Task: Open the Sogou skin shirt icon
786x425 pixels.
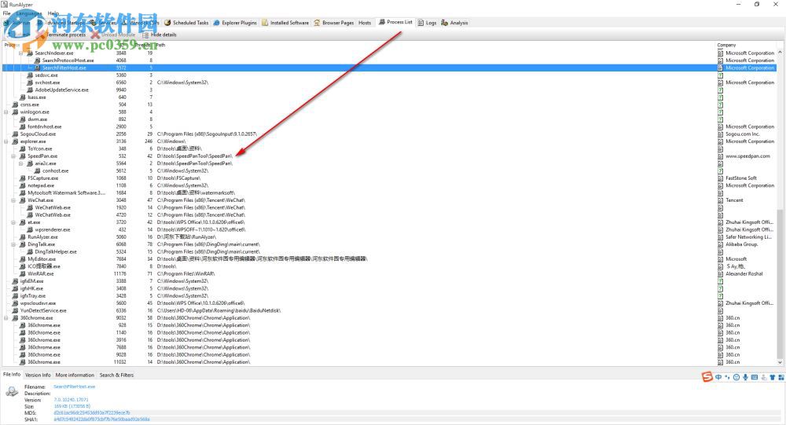Action: coord(773,377)
